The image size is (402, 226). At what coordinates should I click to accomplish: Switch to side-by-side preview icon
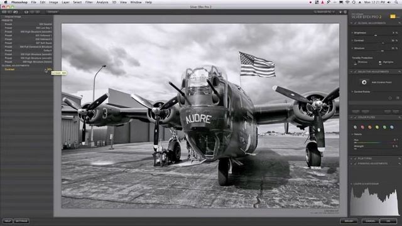38,12
